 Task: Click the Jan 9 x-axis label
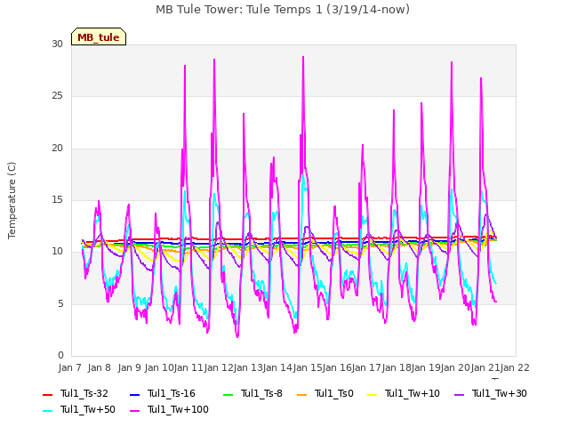pyautogui.click(x=129, y=368)
